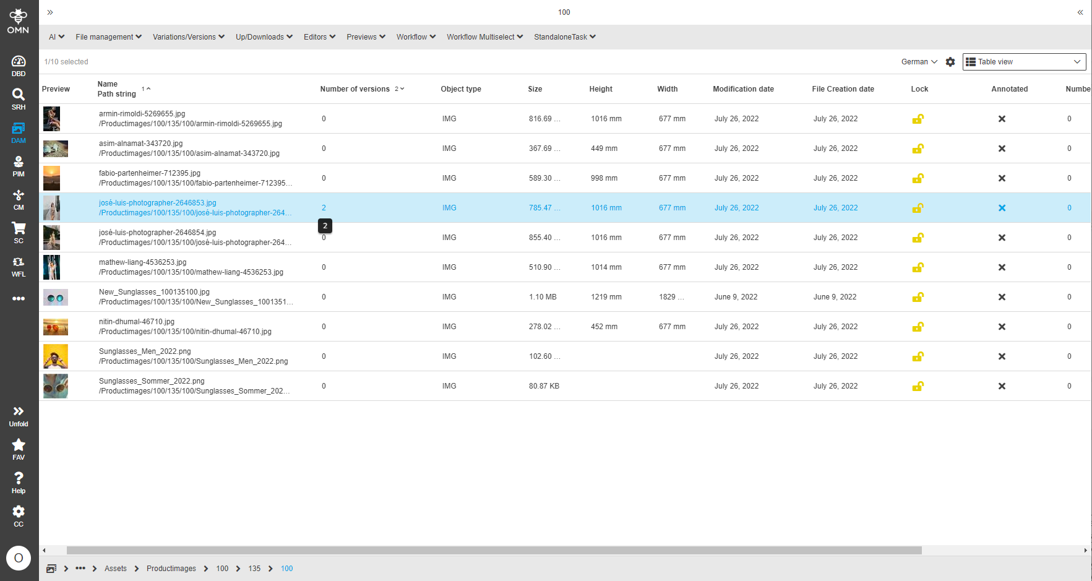Click the New_Sunglasses_100135100.jpg thumbnail
The height and width of the screenshot is (581, 1092).
(56, 297)
